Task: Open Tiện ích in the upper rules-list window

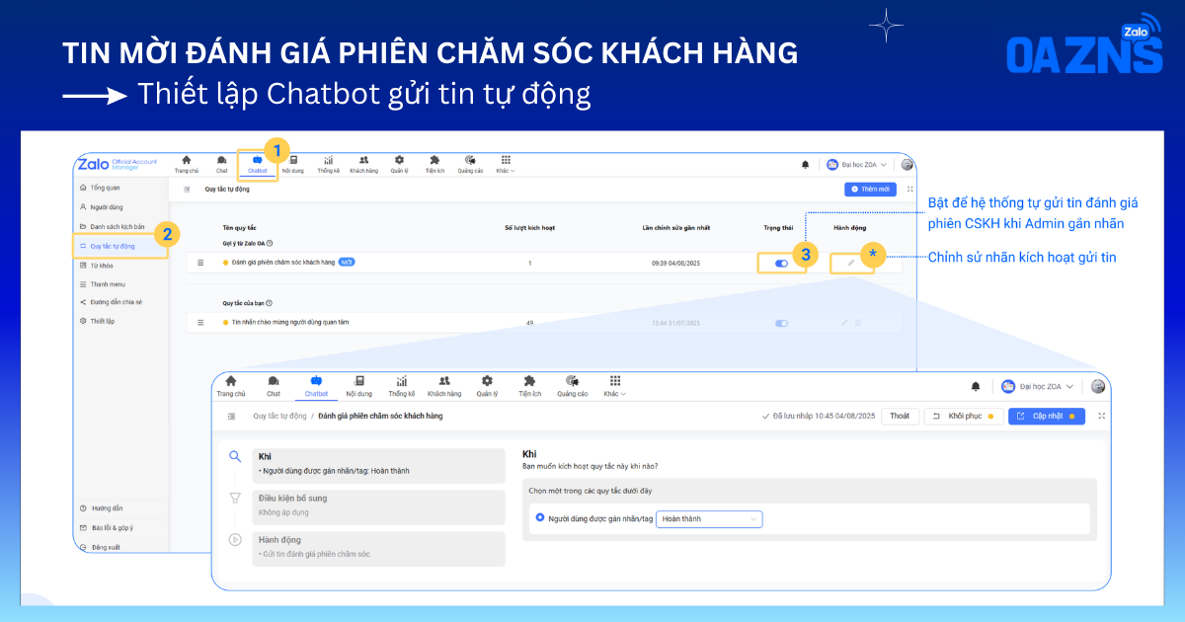Action: (434, 164)
